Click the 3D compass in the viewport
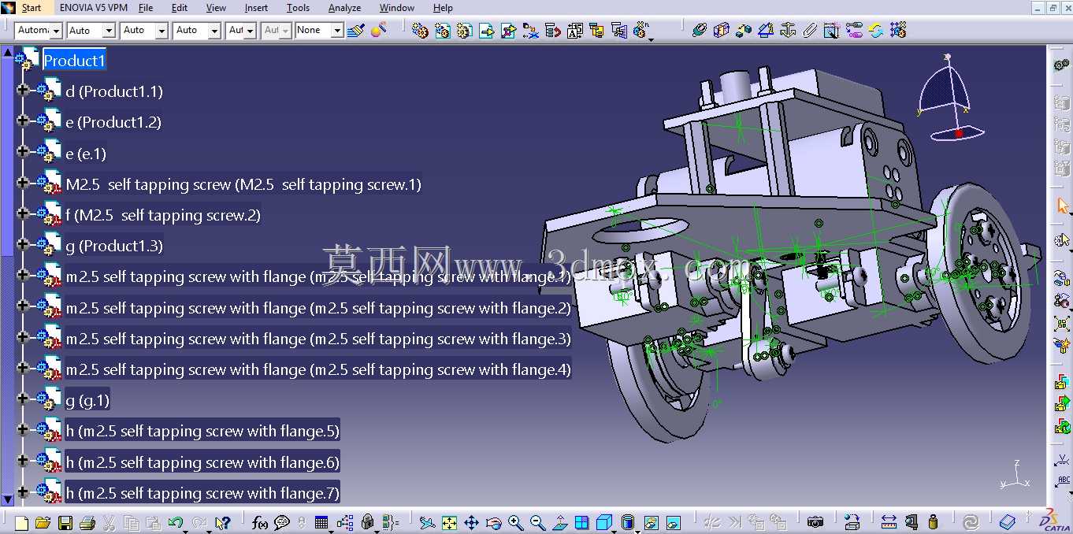 click(951, 98)
